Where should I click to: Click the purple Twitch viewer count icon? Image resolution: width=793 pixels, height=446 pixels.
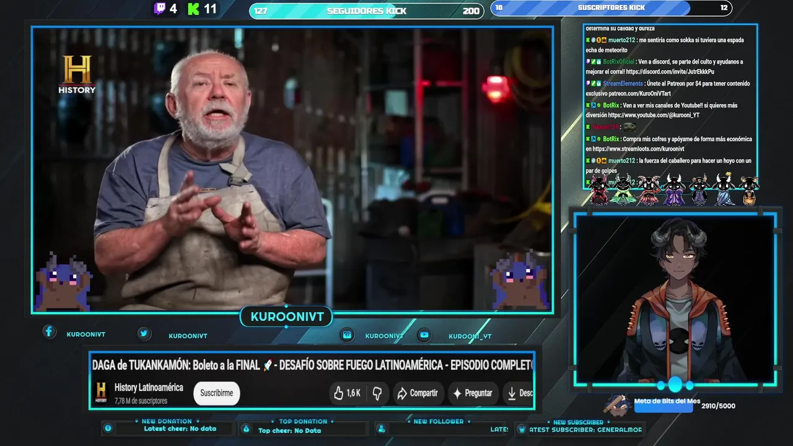coord(160,9)
